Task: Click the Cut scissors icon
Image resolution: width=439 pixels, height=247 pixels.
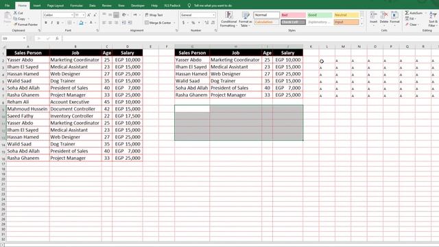Action: [x=16, y=13]
